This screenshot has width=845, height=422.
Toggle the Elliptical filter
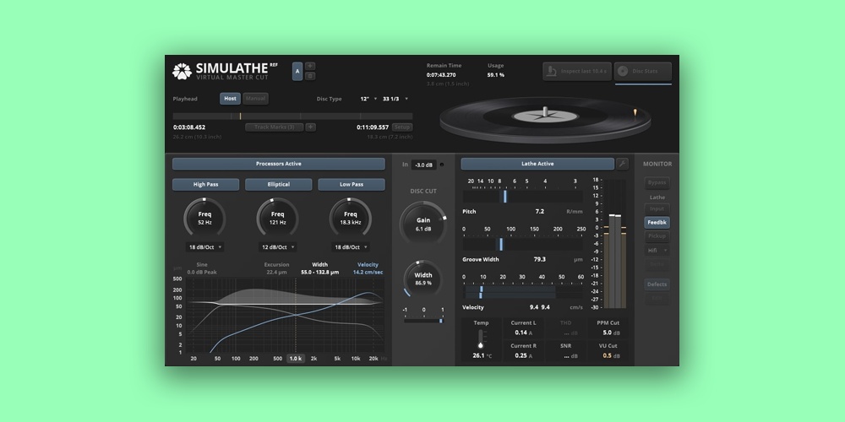point(279,185)
